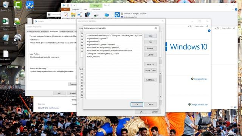Switch to large icons view in This PC window

(x=235, y=107)
